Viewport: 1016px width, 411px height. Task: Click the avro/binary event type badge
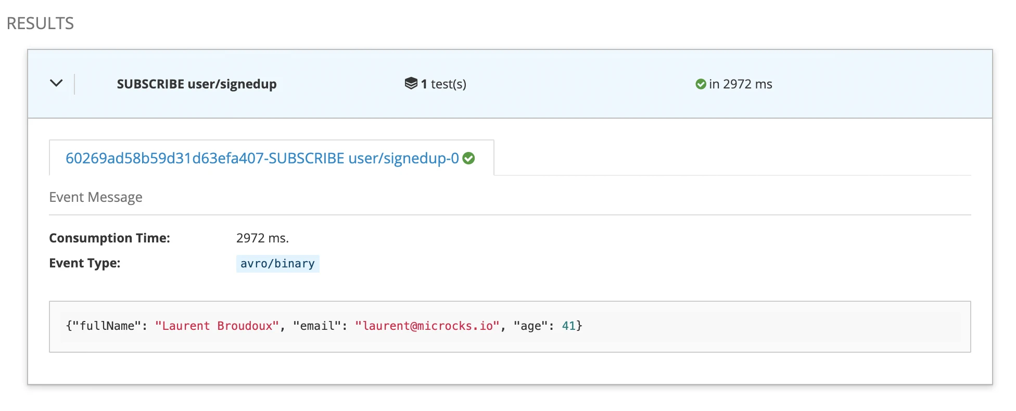(x=277, y=264)
